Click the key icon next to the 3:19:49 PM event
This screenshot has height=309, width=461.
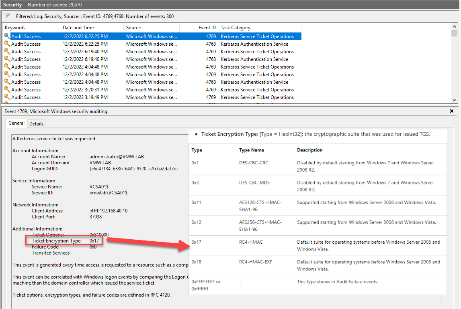[x=8, y=97]
